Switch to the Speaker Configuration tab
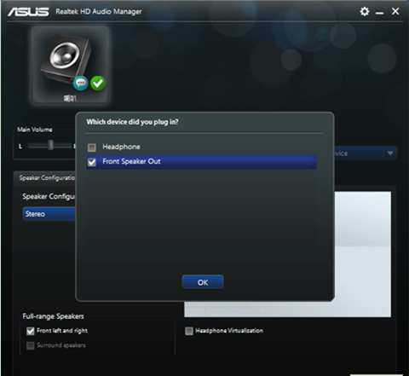This screenshot has height=376, width=409. pyautogui.click(x=45, y=178)
